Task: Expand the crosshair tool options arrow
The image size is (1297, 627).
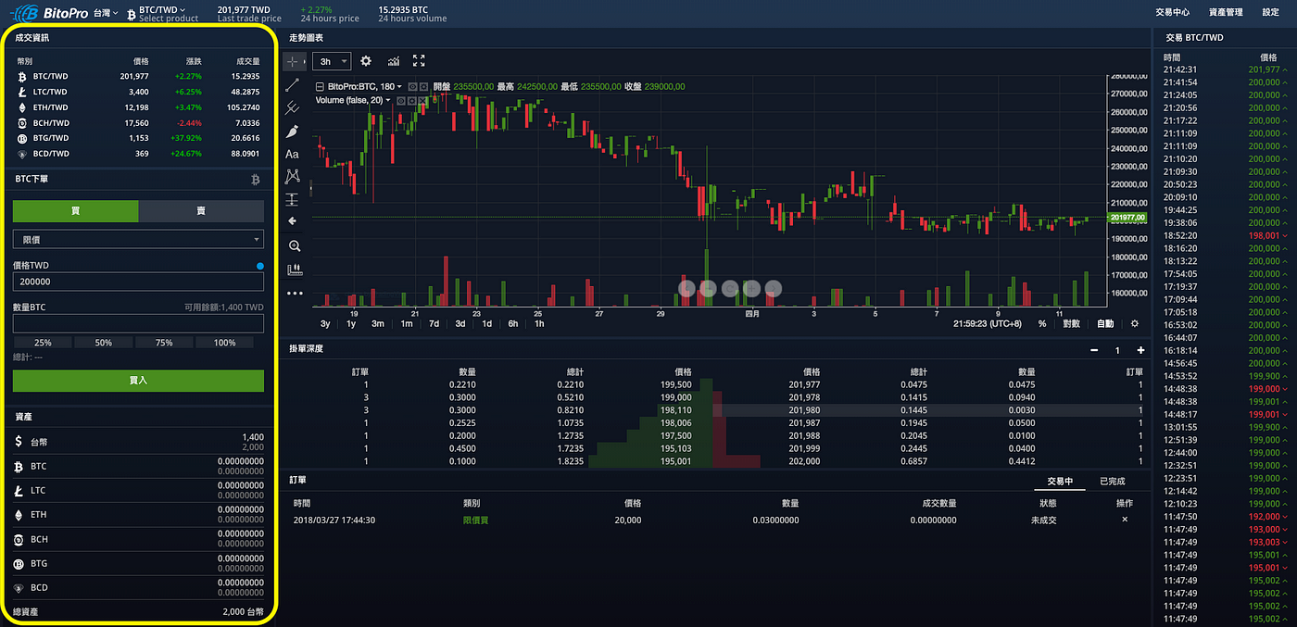Action: tap(305, 61)
